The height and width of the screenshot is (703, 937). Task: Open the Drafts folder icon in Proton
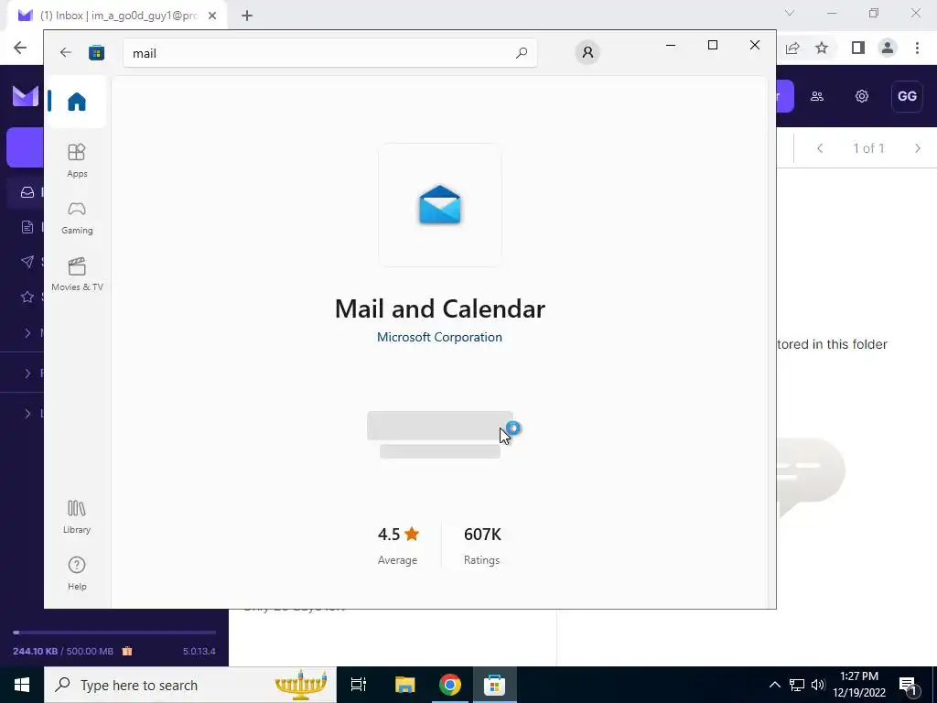(x=27, y=227)
